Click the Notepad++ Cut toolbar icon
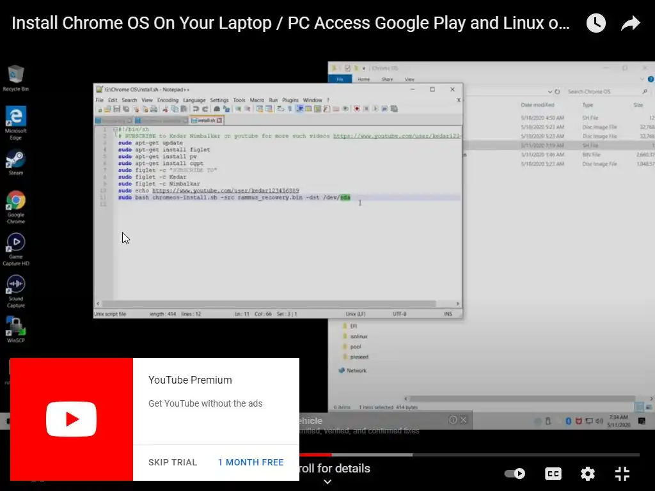 pos(165,109)
